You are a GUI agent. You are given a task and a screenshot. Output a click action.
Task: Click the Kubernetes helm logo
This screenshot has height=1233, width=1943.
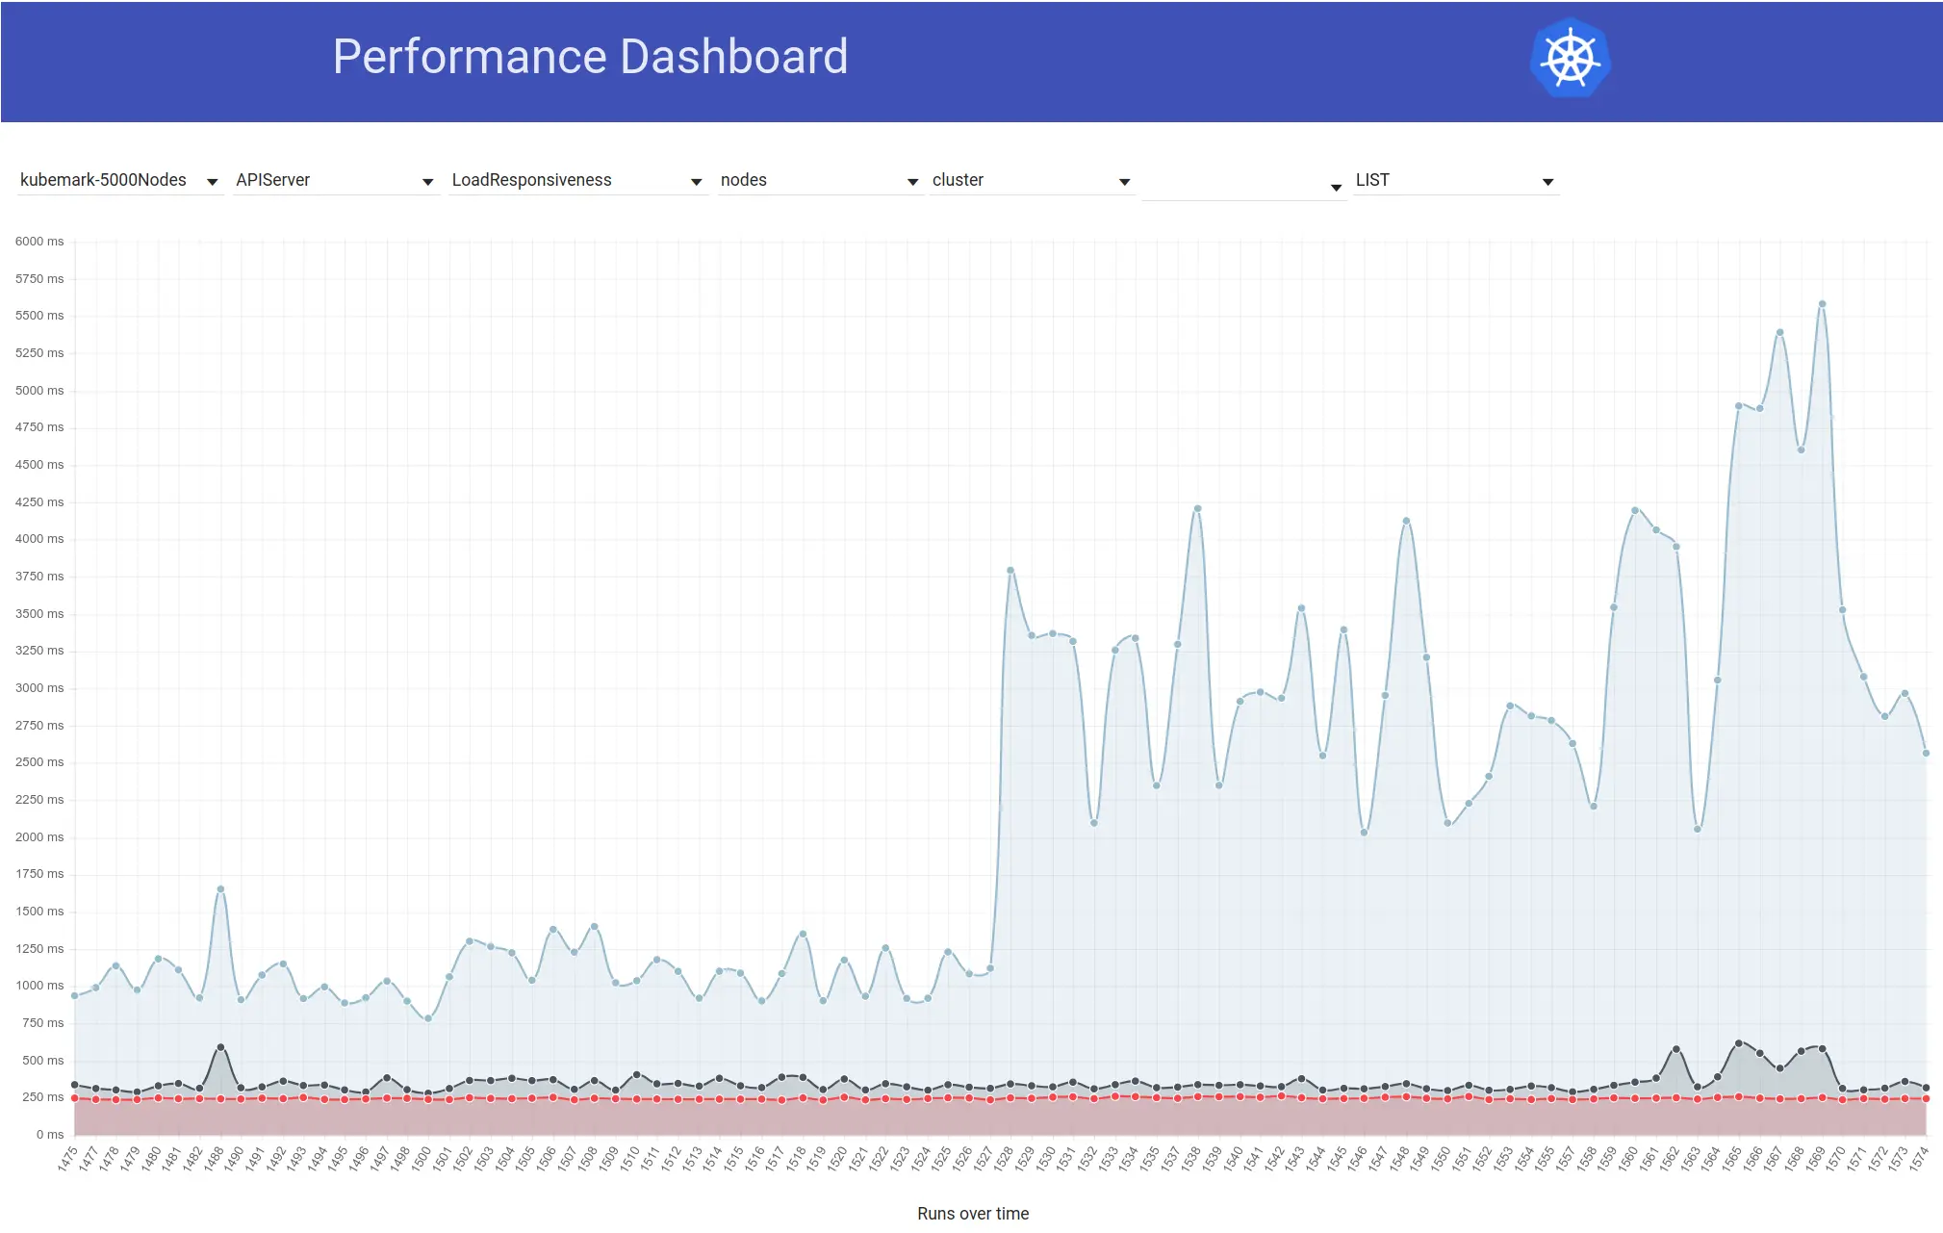(1570, 59)
